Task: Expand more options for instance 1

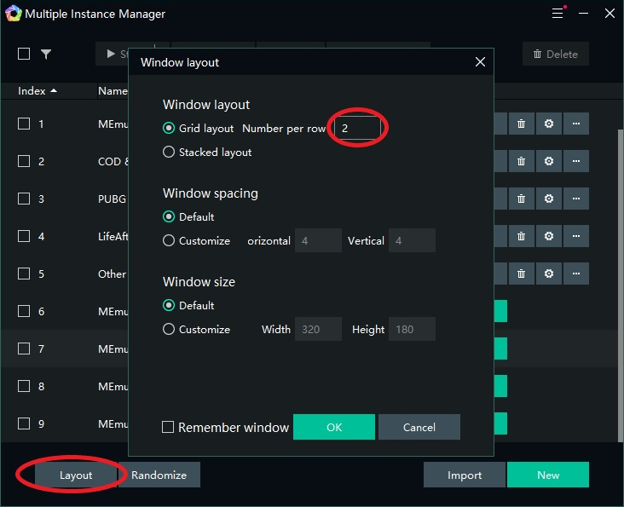Action: click(x=576, y=124)
